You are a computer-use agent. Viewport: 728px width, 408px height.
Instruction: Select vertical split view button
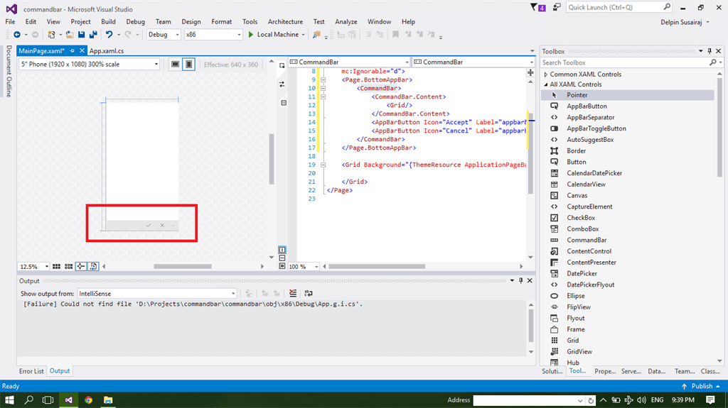tap(282, 250)
